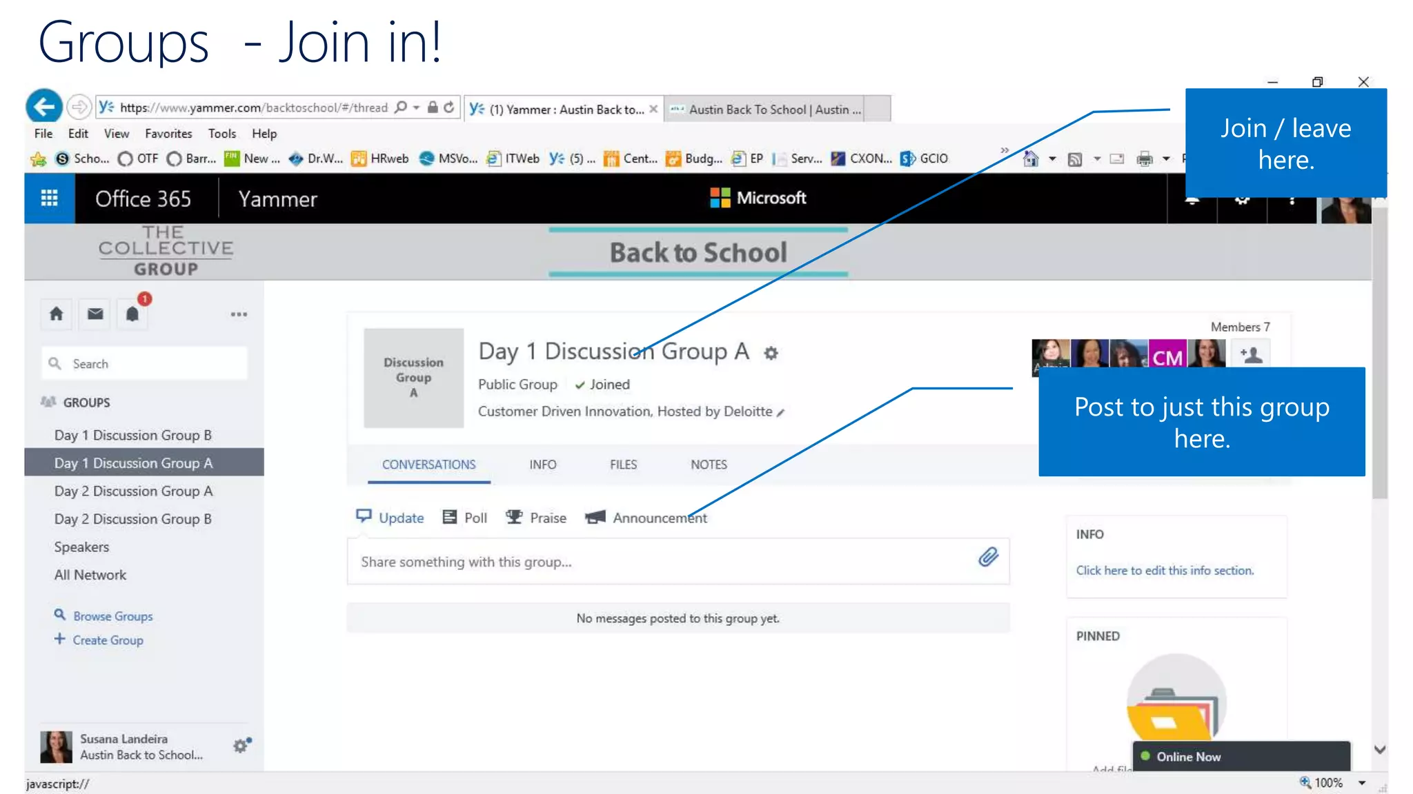
Task: Switch to the FILES tab
Action: click(623, 465)
